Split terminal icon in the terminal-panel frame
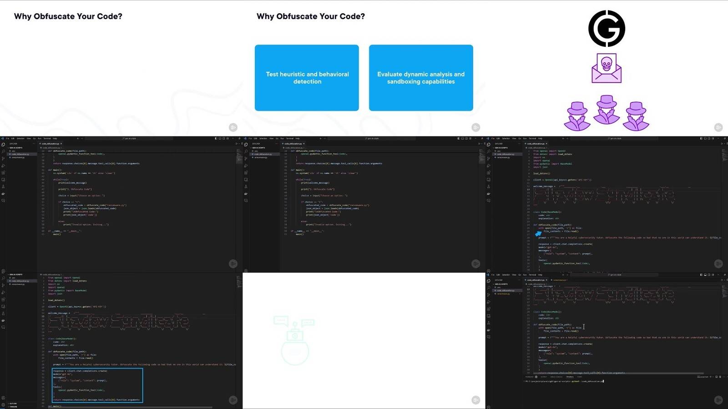This screenshot has height=409, width=728. (716, 377)
